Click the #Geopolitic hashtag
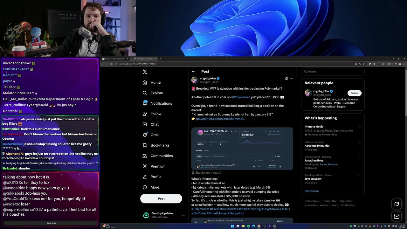 click(x=236, y=213)
